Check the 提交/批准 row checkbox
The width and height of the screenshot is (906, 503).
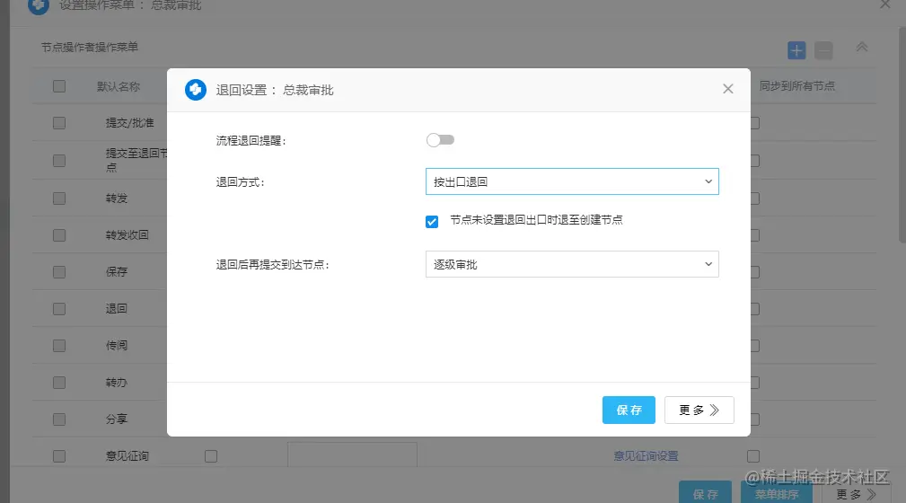[x=59, y=123]
